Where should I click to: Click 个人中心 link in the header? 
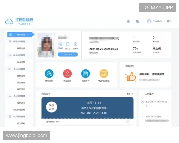click(x=157, y=21)
